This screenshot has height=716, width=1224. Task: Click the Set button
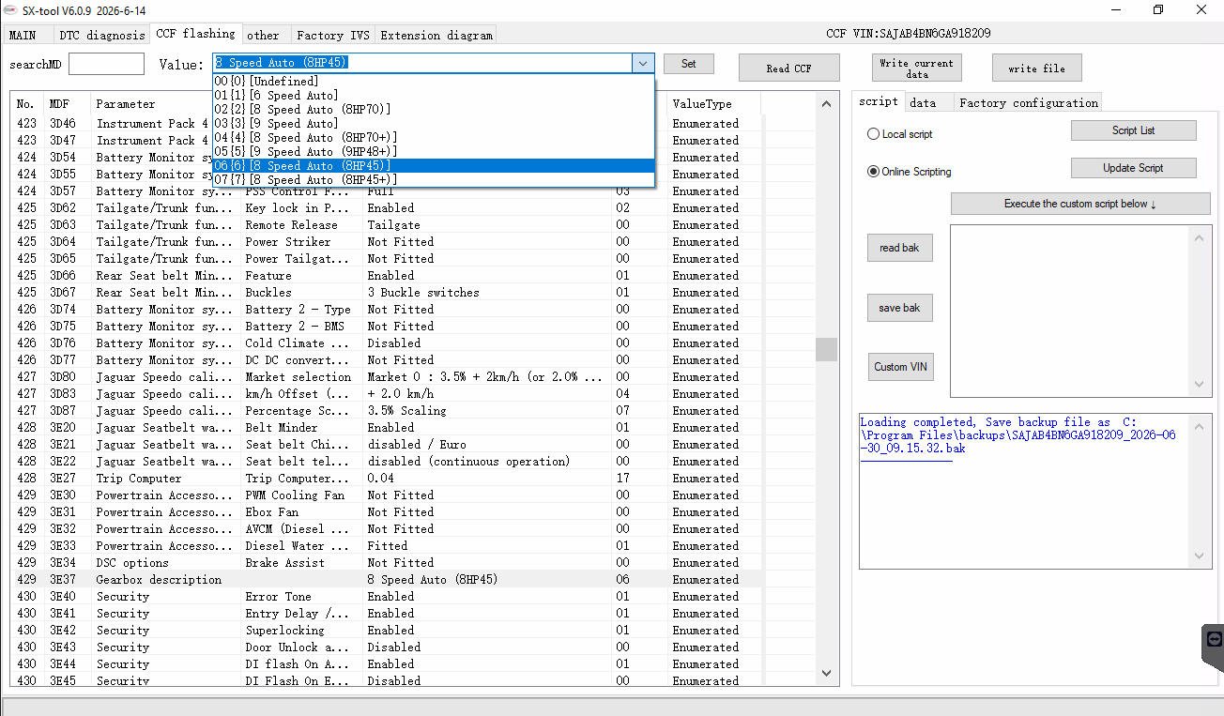689,64
